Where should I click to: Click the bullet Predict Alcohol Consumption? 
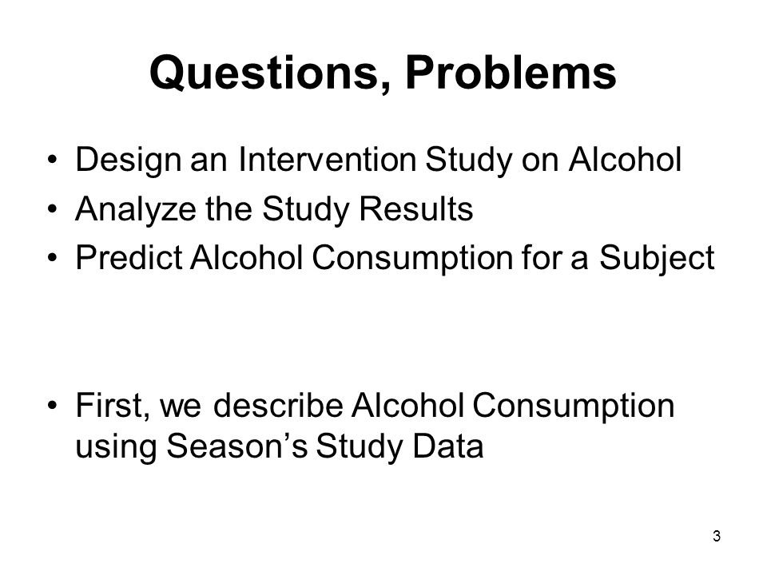(395, 258)
